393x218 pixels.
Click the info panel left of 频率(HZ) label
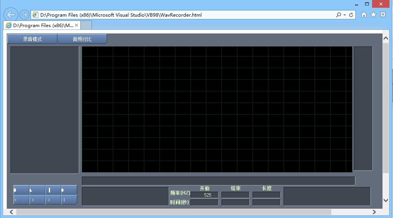tap(125, 196)
